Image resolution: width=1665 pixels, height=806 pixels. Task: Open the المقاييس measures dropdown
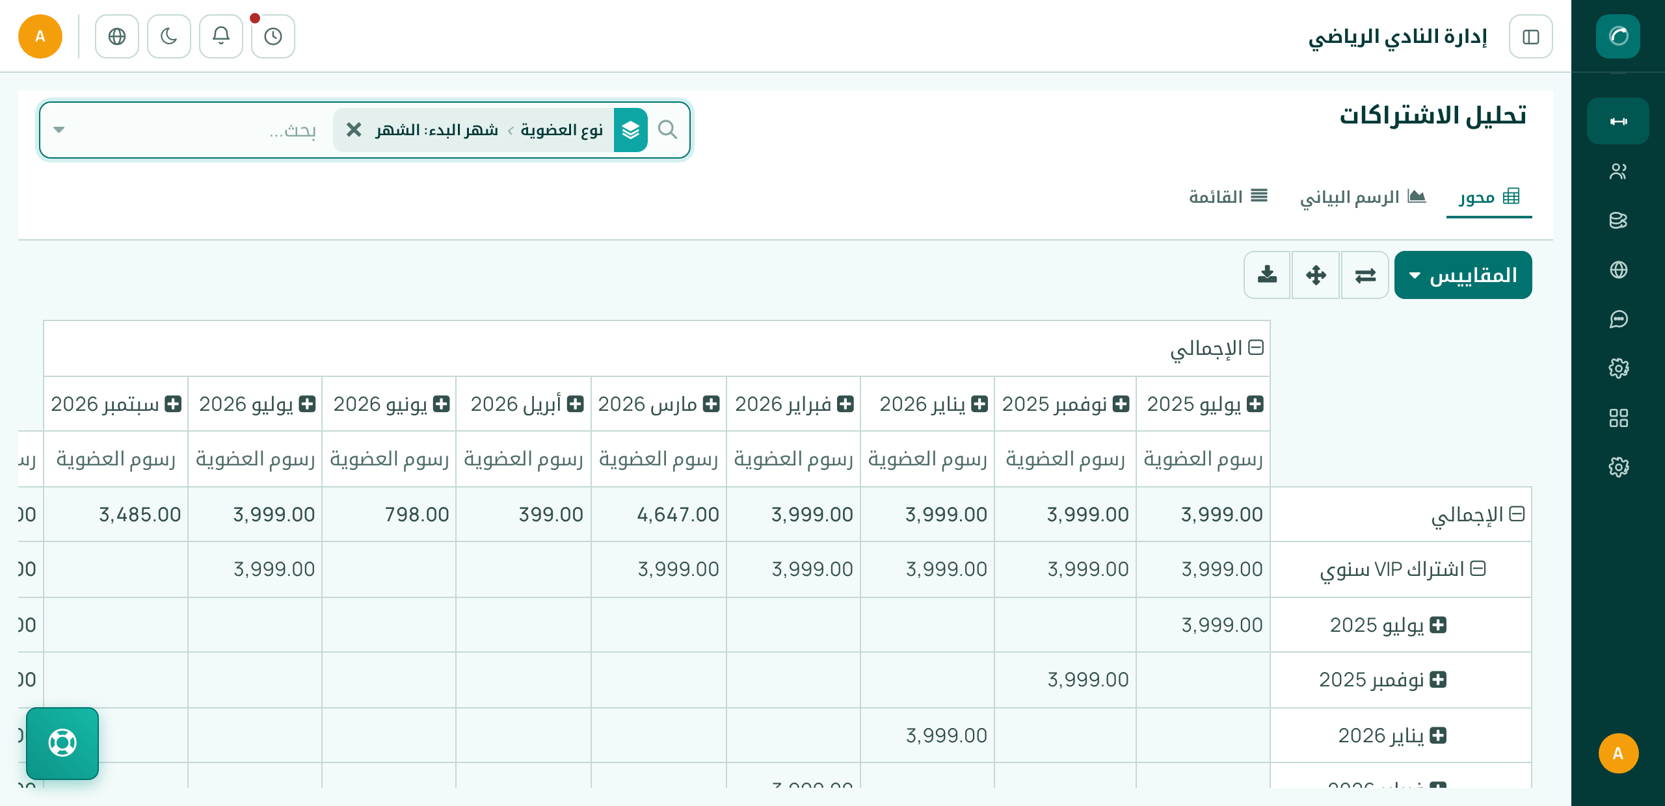1463,275
